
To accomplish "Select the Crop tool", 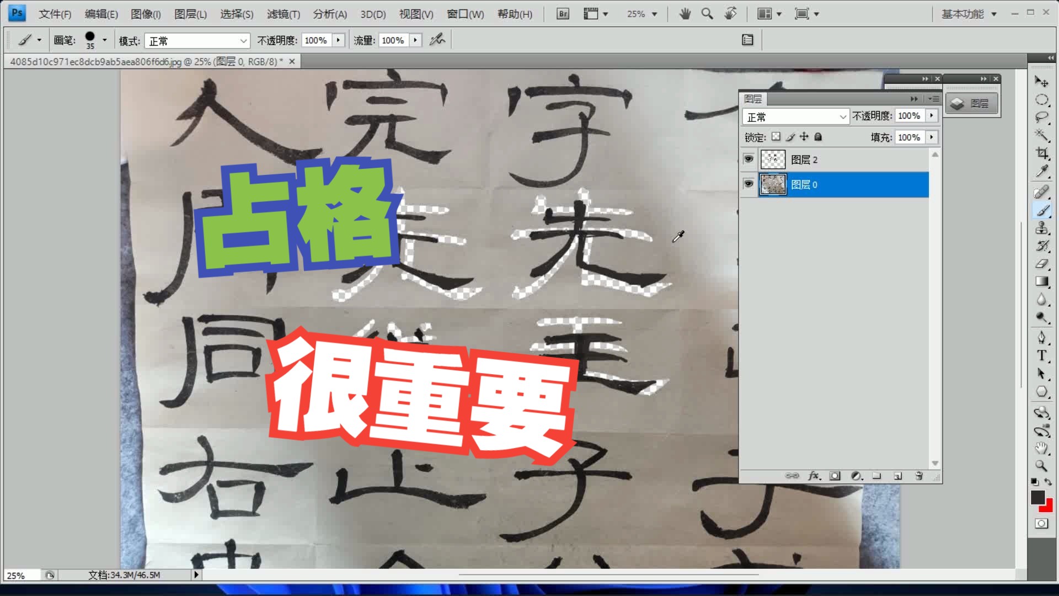I will point(1041,153).
